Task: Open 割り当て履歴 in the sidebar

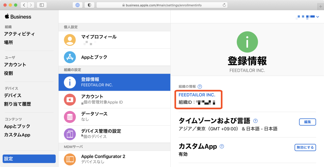Action: point(18,104)
